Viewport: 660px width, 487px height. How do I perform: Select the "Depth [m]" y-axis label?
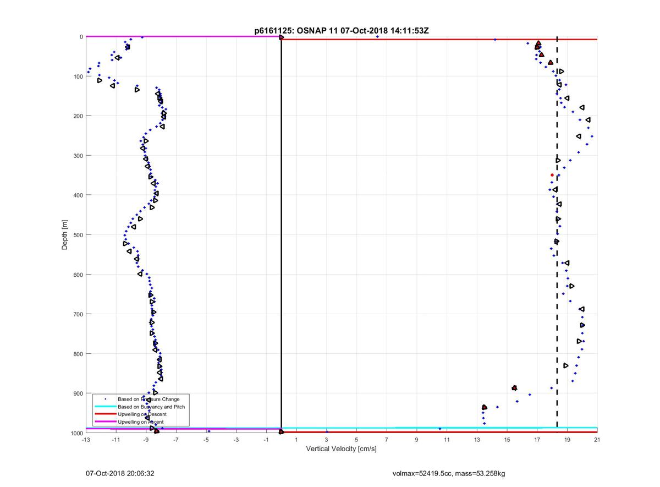point(65,235)
